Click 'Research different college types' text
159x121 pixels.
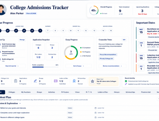point(12,118)
